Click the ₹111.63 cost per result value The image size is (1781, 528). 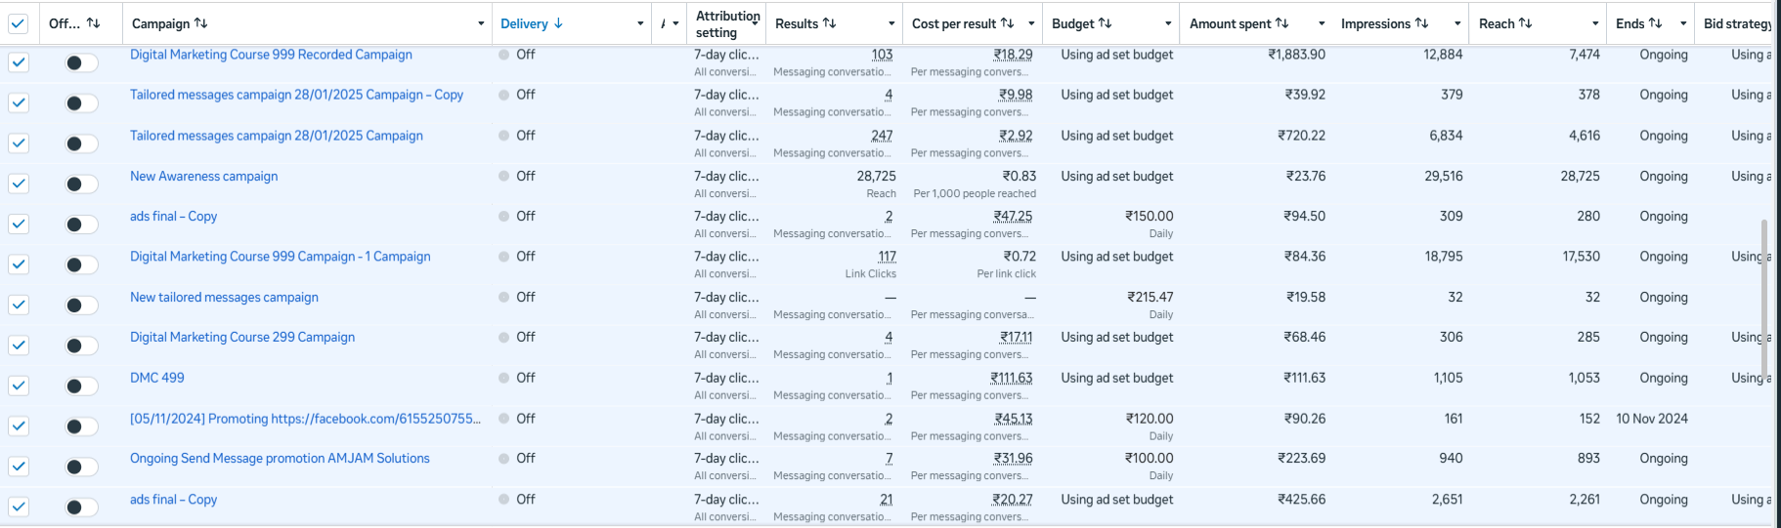point(1011,378)
